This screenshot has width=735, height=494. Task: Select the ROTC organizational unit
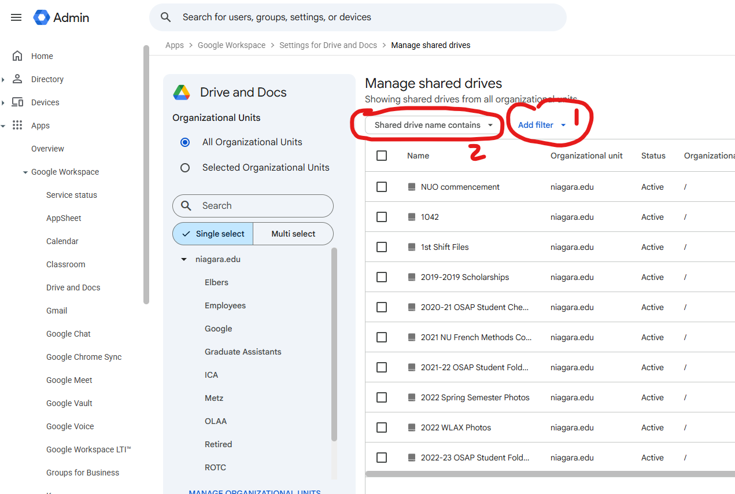215,467
